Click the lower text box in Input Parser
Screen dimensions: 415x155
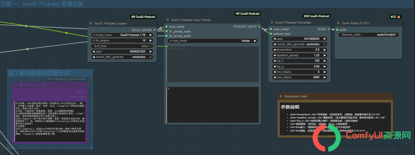point(213,104)
